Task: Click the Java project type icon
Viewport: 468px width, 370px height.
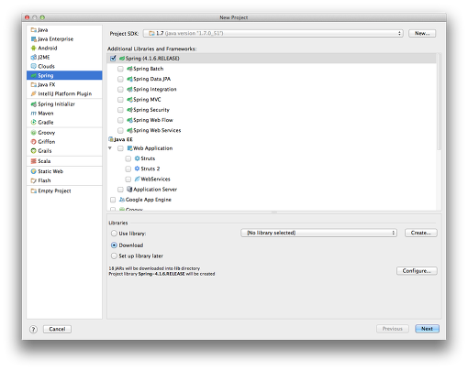Action: pyautogui.click(x=34, y=30)
